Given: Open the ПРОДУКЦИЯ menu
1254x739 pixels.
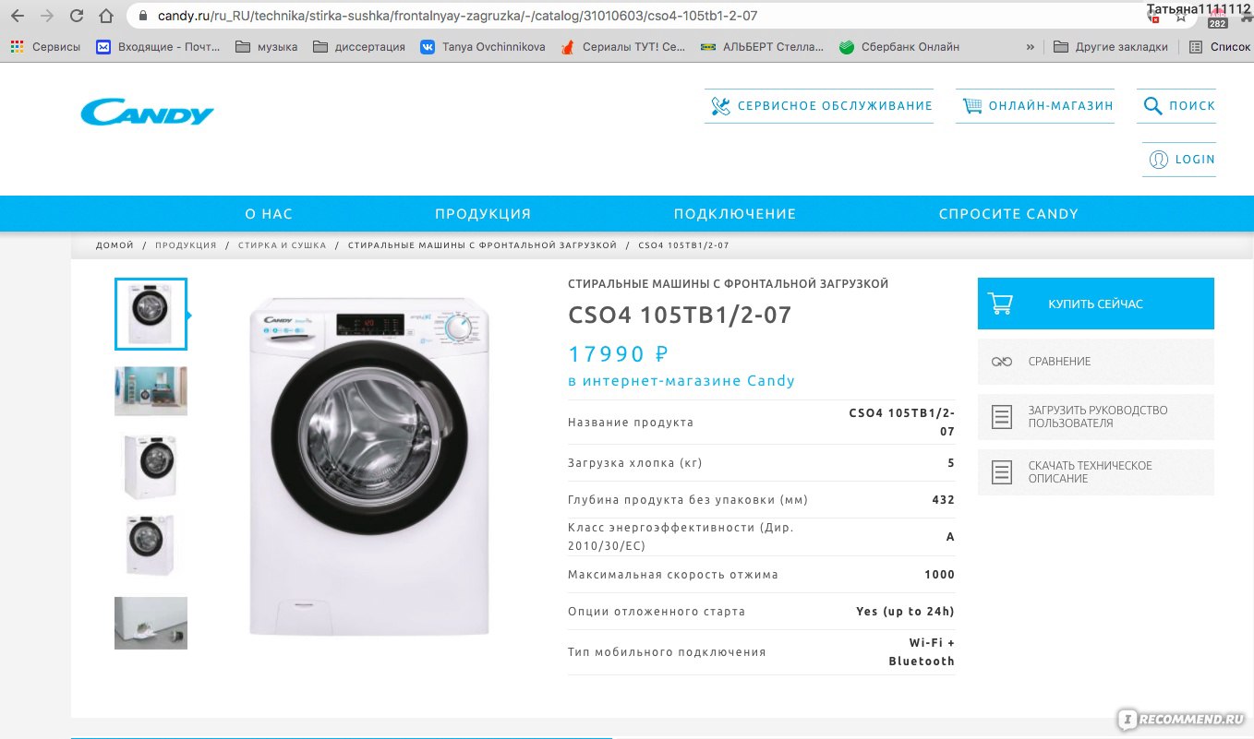Looking at the screenshot, I should 483,214.
